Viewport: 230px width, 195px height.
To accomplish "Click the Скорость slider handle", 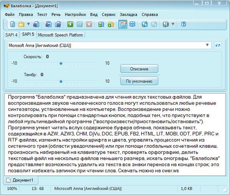I will click(61, 63).
